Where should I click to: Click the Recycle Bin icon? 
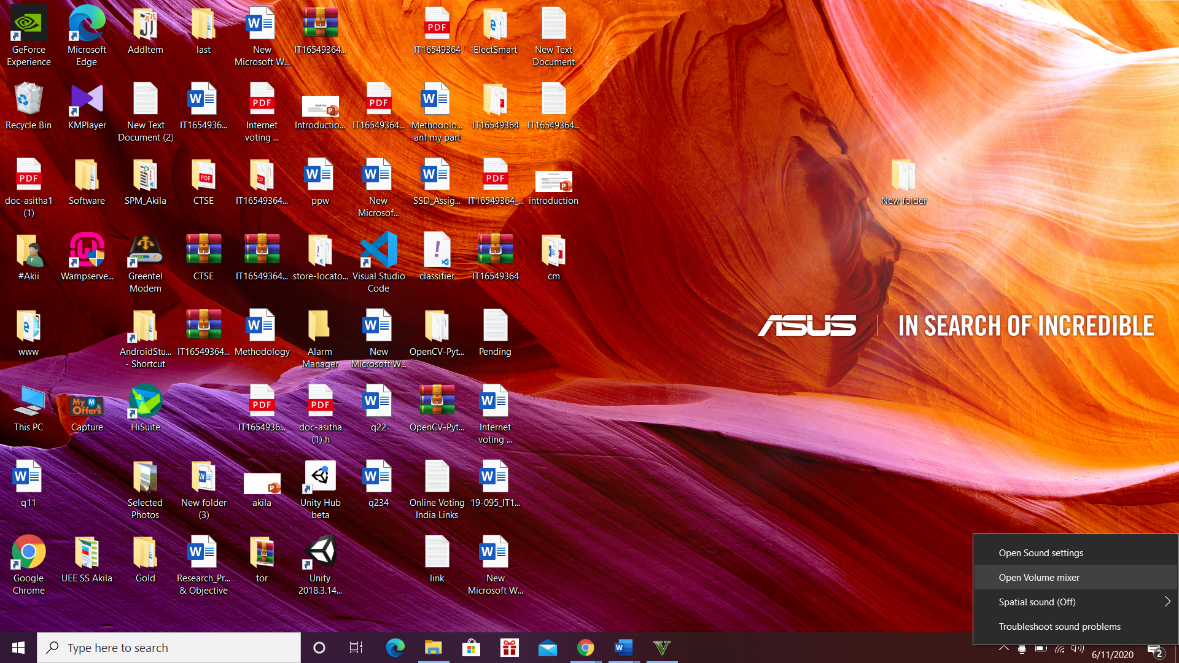pyautogui.click(x=28, y=100)
